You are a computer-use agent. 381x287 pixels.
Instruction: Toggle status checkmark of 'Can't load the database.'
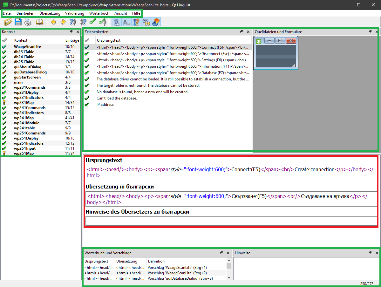click(87, 98)
